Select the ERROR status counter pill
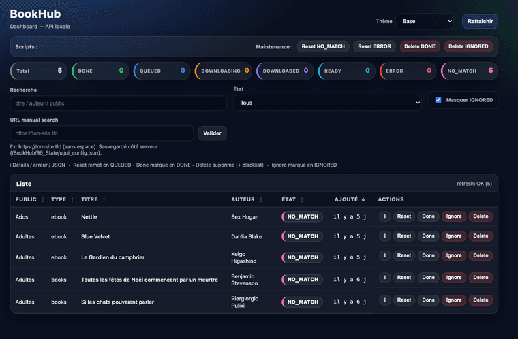This screenshot has height=339, width=518. point(408,71)
